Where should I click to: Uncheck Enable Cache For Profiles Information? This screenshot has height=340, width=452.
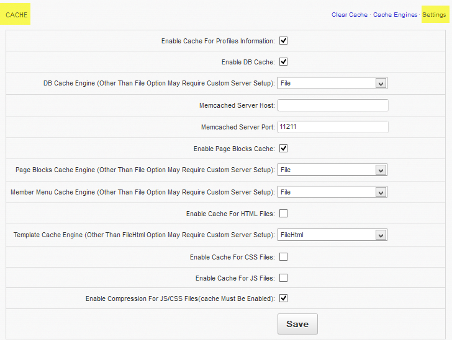coord(283,41)
